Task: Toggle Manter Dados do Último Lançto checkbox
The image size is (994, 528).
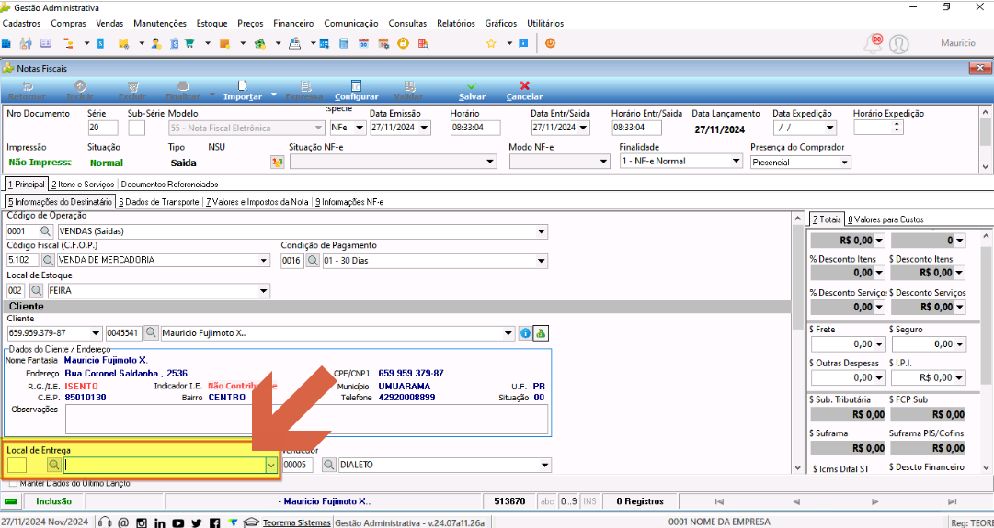Action: pos(13,483)
